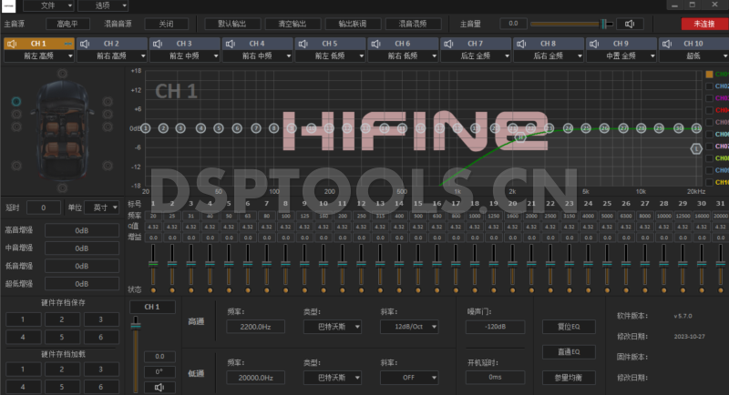Viewport: 729px width, 395px height.
Task: Toggle CH01 curve checkbox in legend
Action: tap(709, 75)
